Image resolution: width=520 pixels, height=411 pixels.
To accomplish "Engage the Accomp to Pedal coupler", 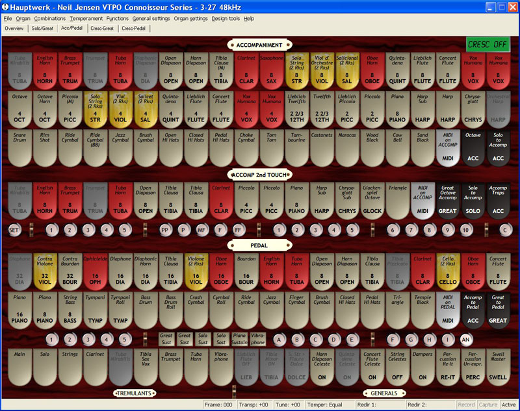I will pyautogui.click(x=473, y=310).
